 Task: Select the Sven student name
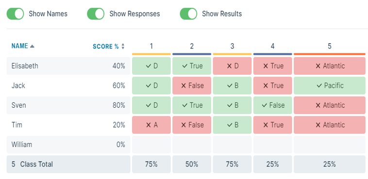tap(19, 105)
